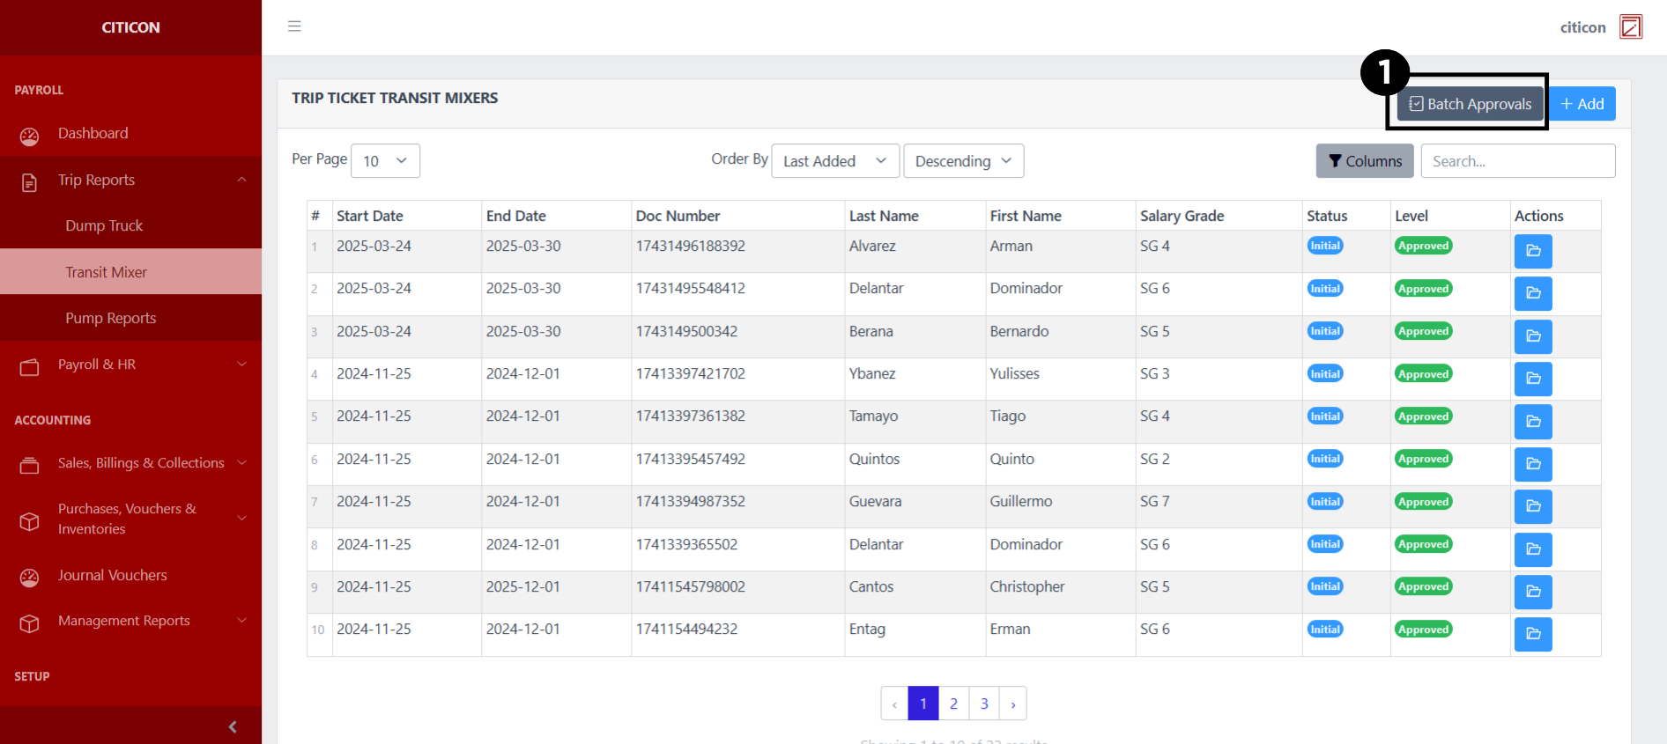Click the Search input field
The image size is (1667, 744).
(x=1517, y=161)
